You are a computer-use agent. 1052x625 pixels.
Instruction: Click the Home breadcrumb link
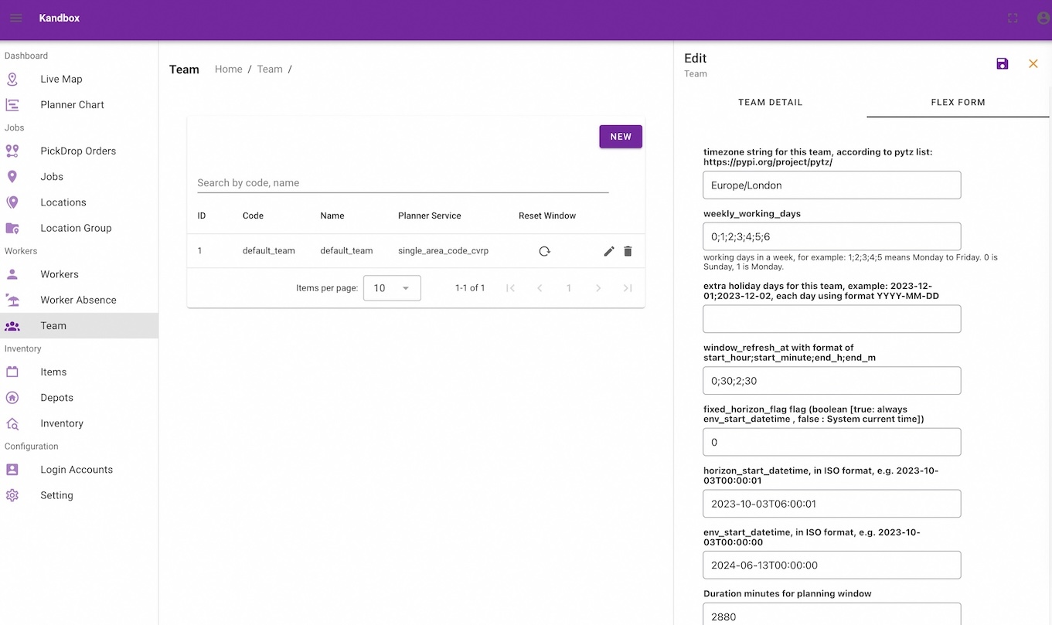click(x=228, y=70)
